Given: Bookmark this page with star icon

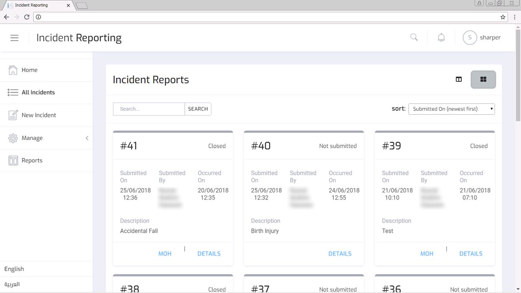Looking at the screenshot, I should tap(503, 17).
